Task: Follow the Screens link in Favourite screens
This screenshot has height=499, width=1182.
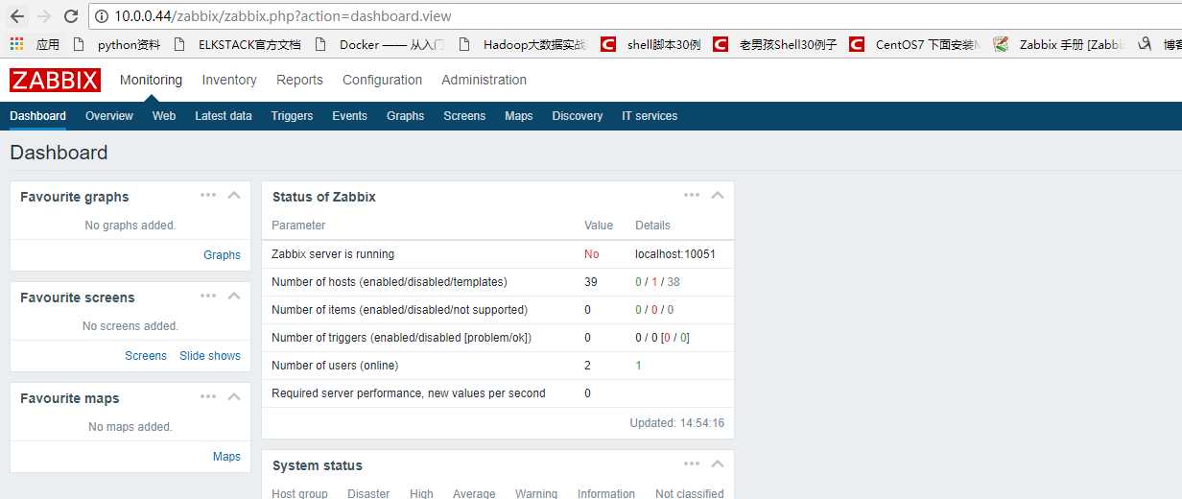Action: point(146,356)
